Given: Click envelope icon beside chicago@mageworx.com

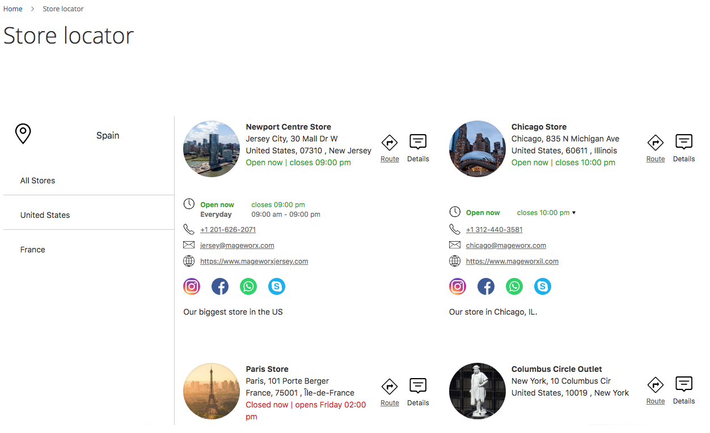Looking at the screenshot, I should click(x=455, y=245).
